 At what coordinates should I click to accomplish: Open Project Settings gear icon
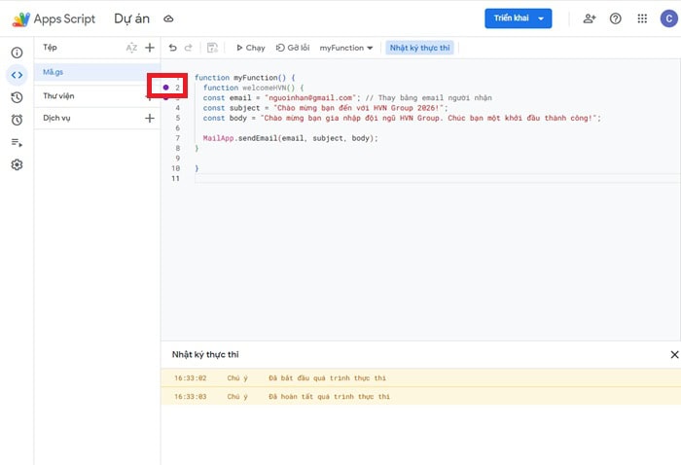(x=17, y=164)
